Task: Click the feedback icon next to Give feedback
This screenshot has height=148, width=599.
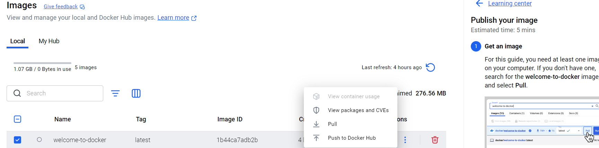Action: tap(82, 7)
